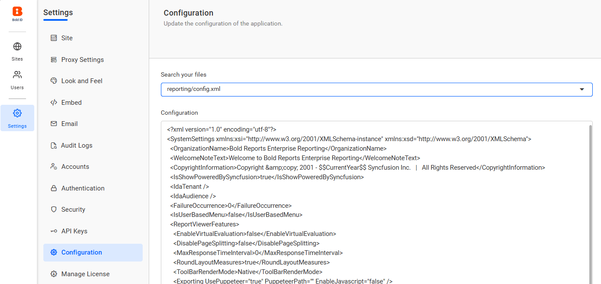
Task: Click the Authentication lock icon
Action: [x=54, y=188]
